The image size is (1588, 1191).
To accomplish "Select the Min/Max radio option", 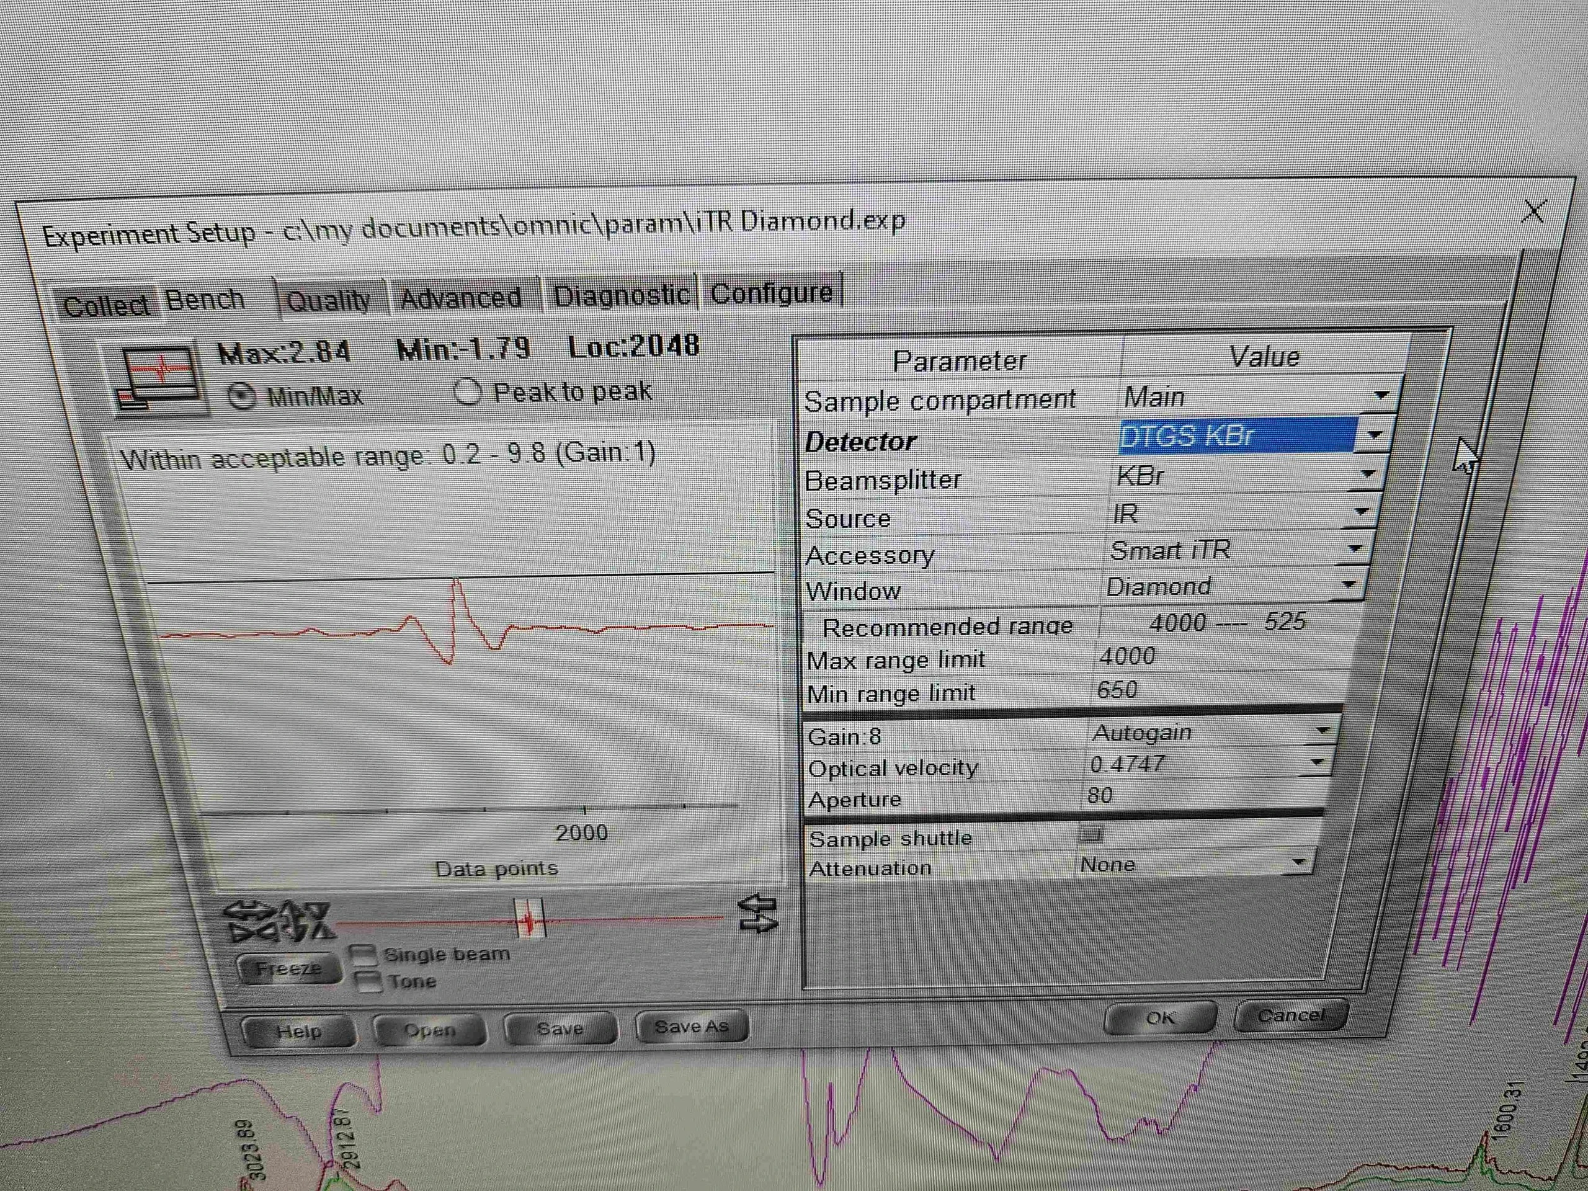I will 242,396.
